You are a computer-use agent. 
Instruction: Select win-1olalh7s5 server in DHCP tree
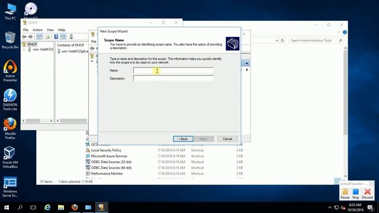click(x=43, y=50)
